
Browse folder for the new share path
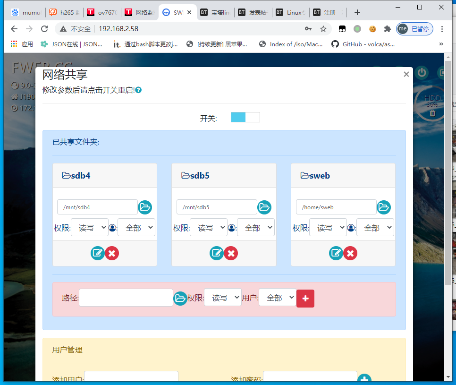[x=180, y=298]
